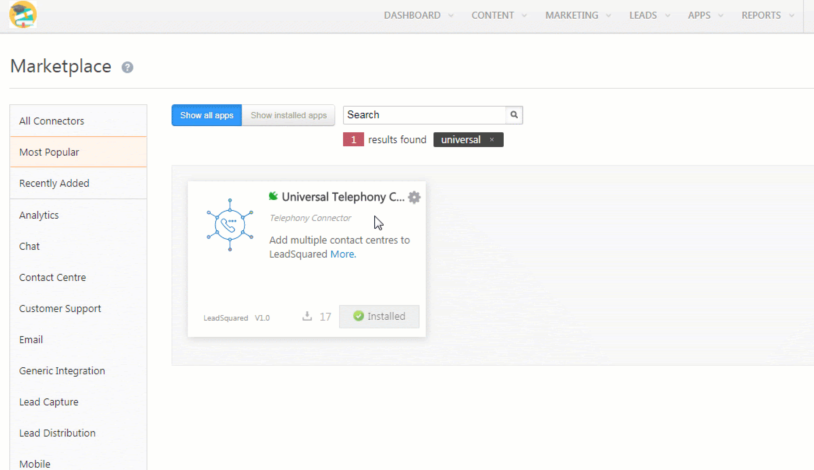Click the green leaf icon beside the app title

click(x=273, y=196)
